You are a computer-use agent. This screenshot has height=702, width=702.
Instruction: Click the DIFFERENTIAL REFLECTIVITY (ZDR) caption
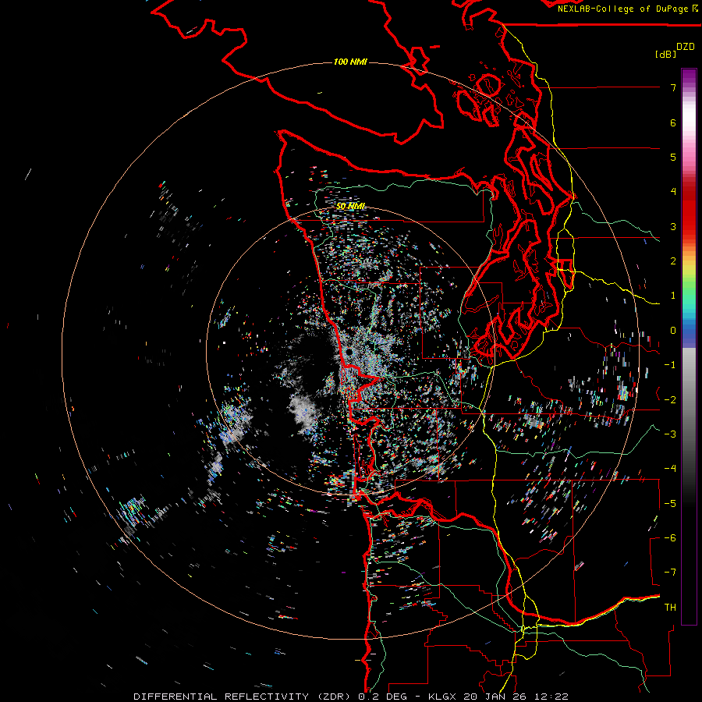point(243,697)
